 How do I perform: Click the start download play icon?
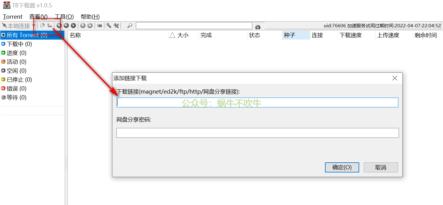(x=59, y=25)
